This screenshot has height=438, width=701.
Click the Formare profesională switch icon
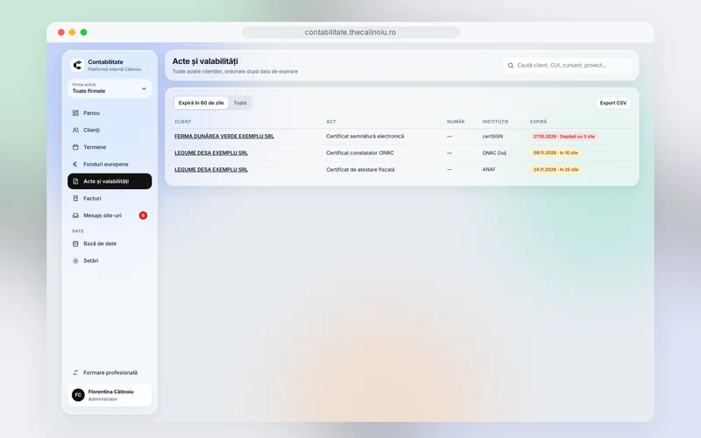tap(75, 373)
